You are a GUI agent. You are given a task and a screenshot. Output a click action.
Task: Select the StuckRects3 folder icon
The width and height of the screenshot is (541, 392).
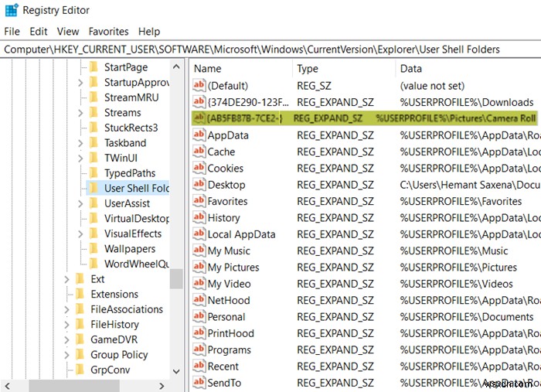click(x=94, y=128)
